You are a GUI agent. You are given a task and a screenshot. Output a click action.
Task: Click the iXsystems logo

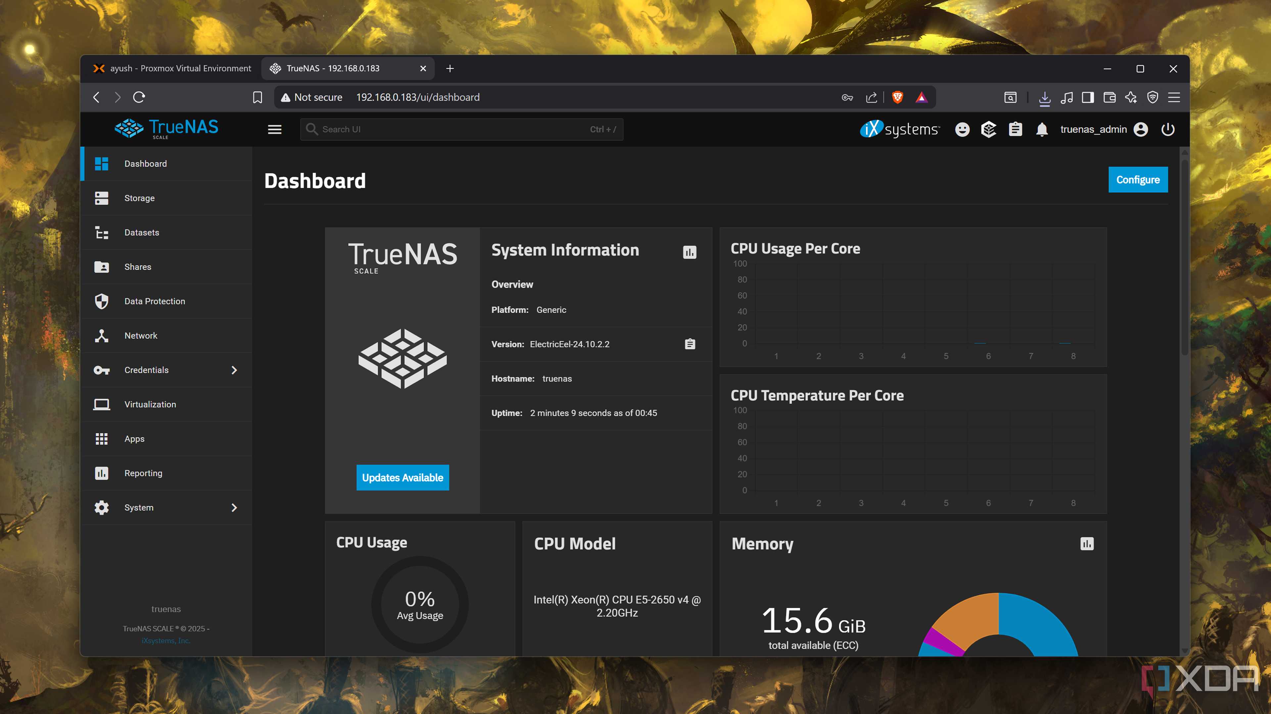coord(900,129)
